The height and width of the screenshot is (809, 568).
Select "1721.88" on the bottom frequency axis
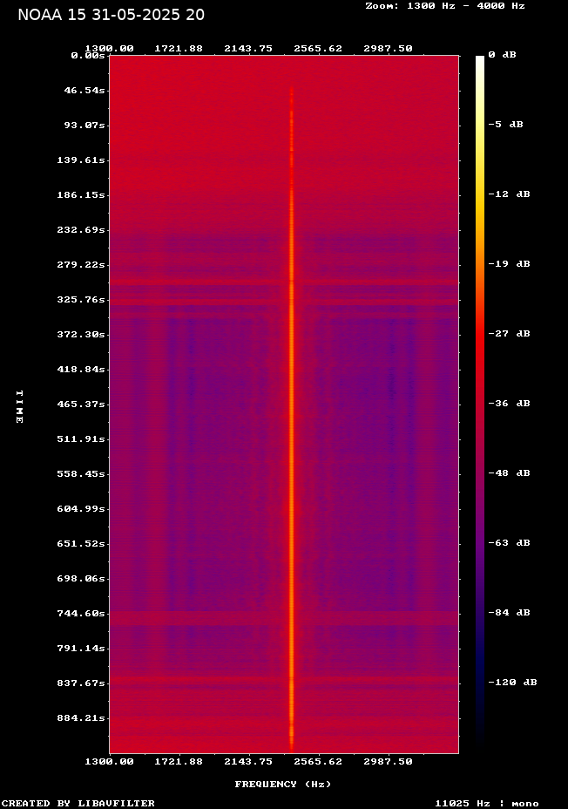[179, 762]
